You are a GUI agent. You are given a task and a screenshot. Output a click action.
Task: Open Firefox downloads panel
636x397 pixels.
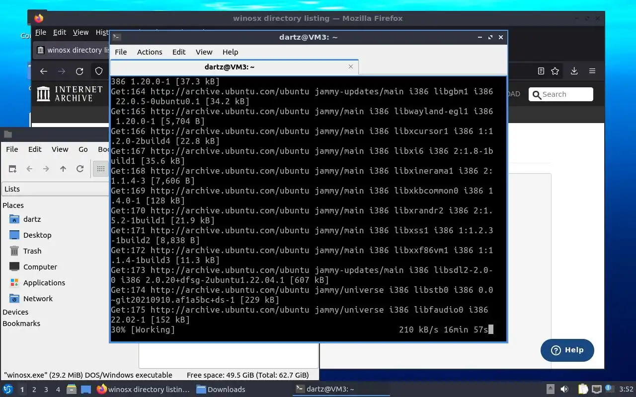[x=574, y=71]
